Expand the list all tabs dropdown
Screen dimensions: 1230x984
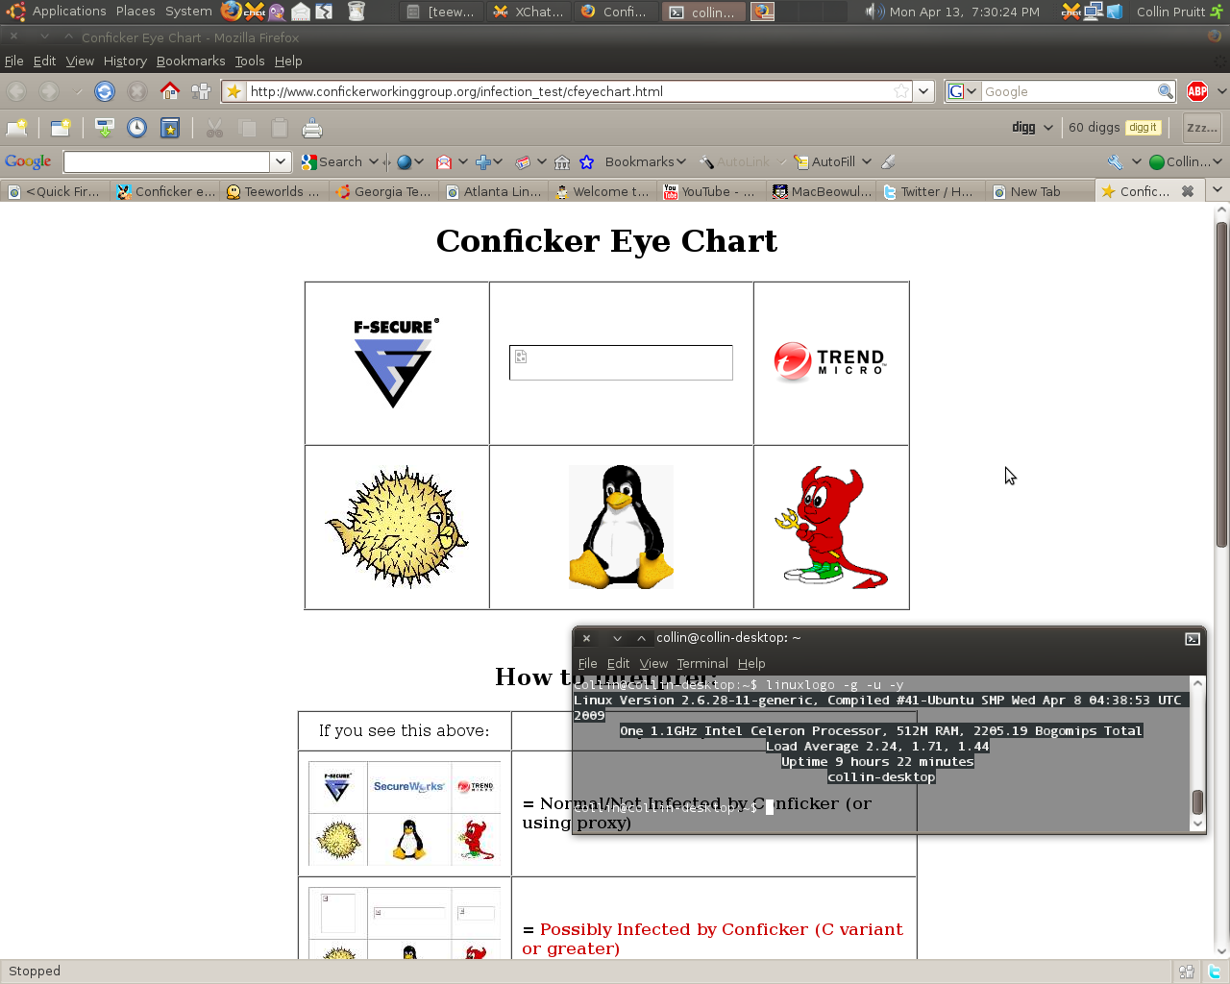[x=1218, y=190]
